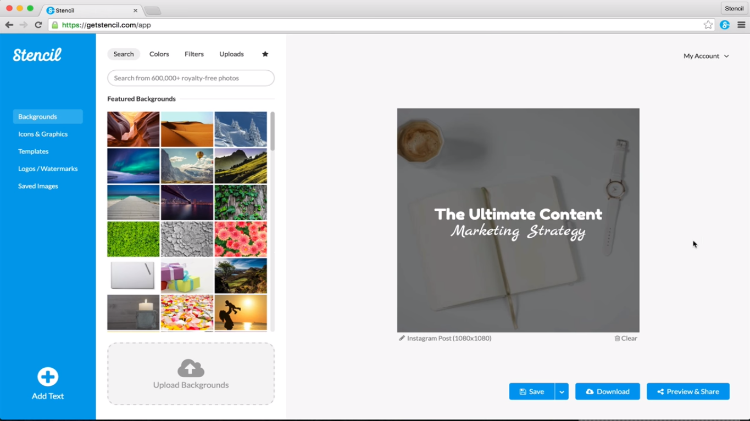Clear the canvas using the Clear link
This screenshot has width=750, height=421.
pos(626,338)
